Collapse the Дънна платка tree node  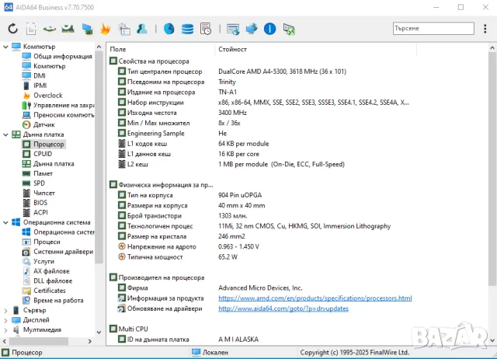click(5, 134)
